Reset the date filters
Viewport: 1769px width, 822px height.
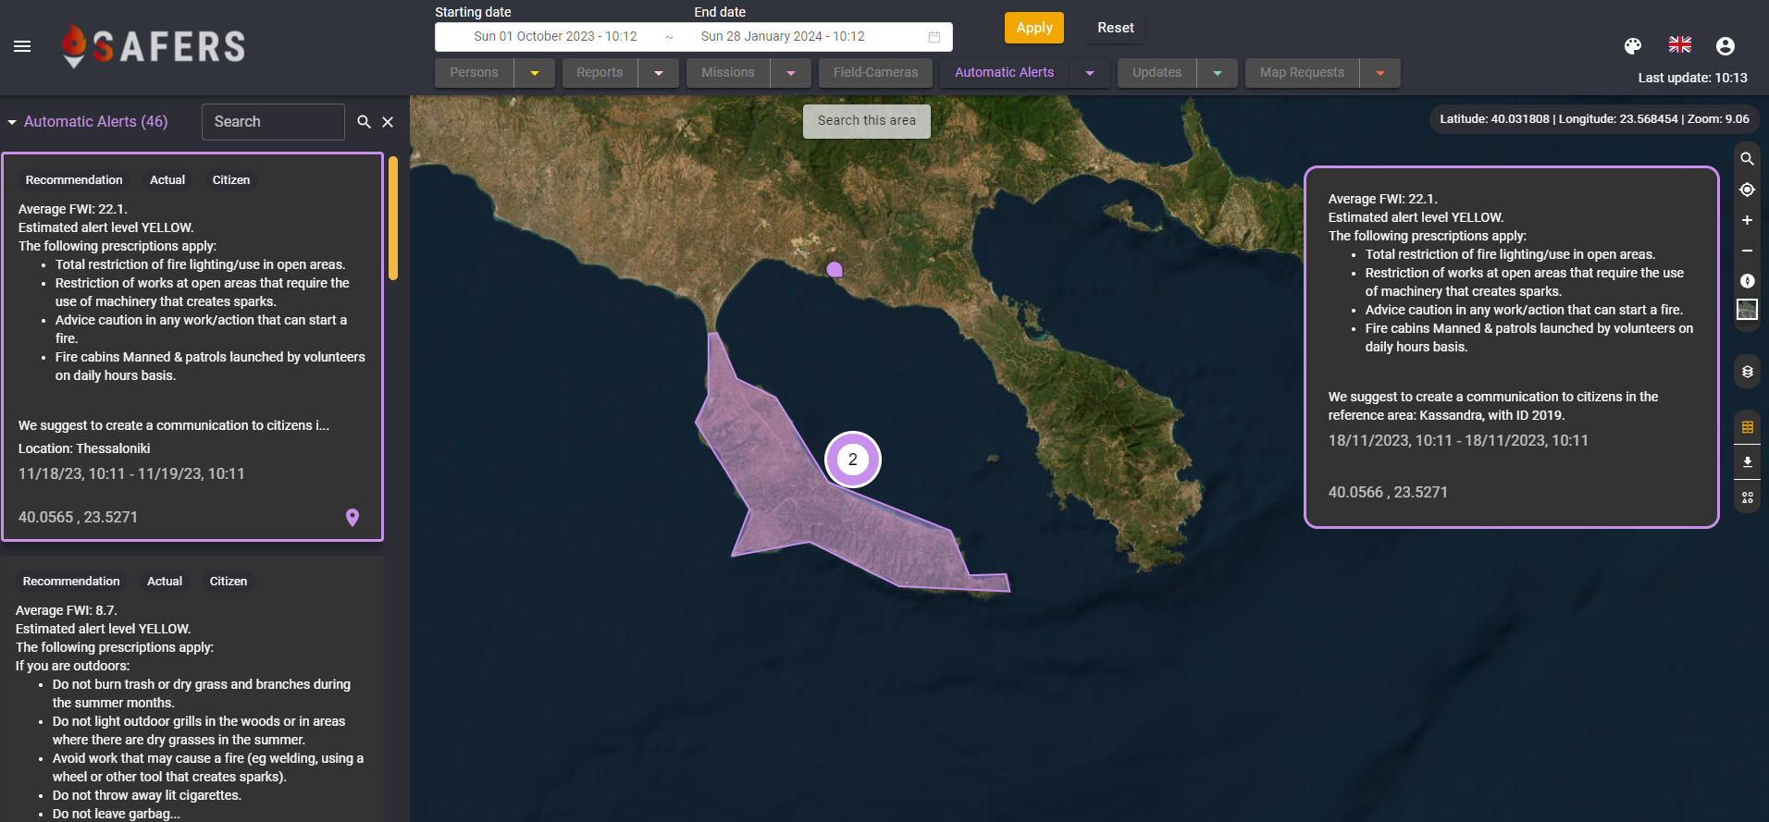(x=1116, y=28)
